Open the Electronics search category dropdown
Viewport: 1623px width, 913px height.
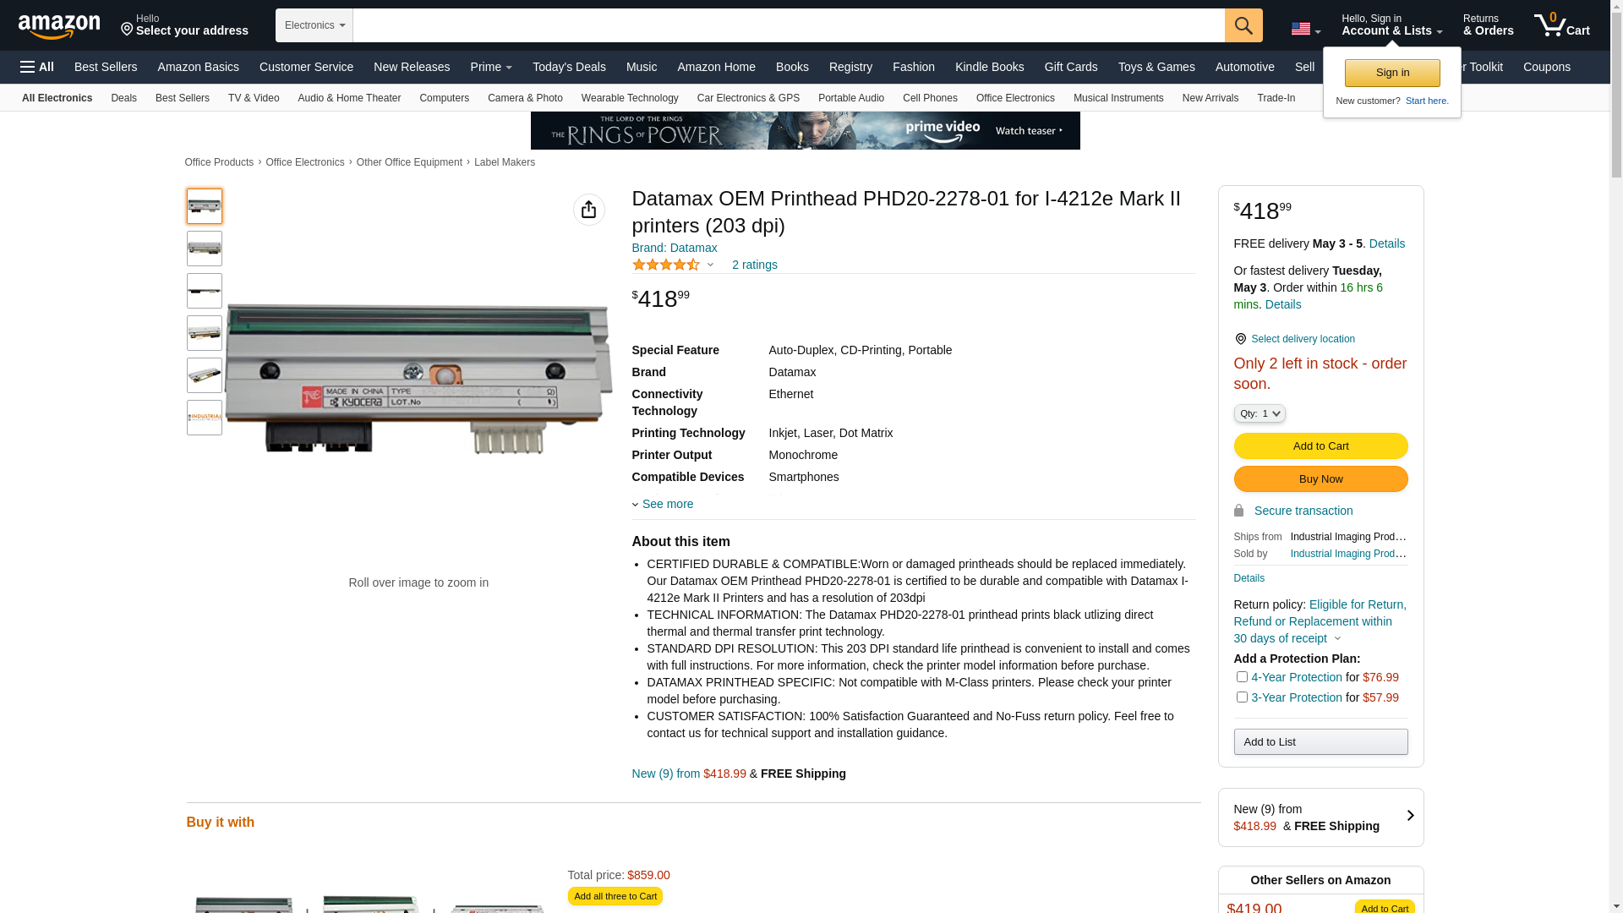(314, 25)
